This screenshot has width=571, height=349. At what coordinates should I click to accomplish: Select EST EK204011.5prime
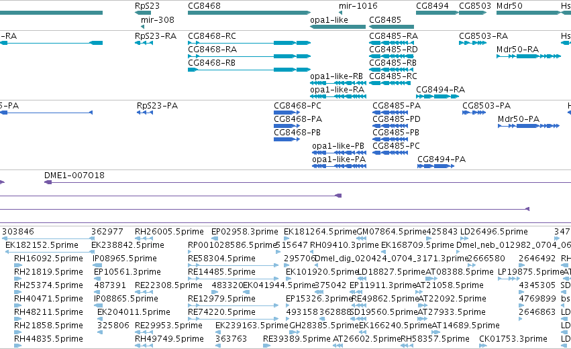tap(134, 312)
